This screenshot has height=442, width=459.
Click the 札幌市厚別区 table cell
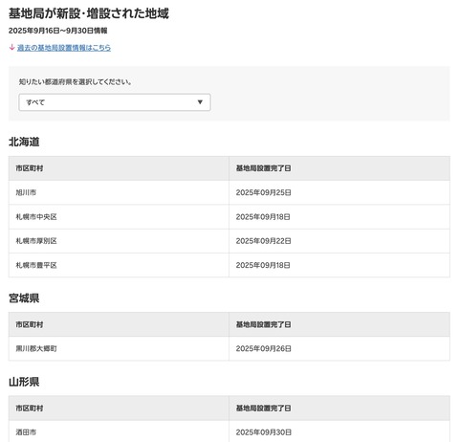point(119,241)
